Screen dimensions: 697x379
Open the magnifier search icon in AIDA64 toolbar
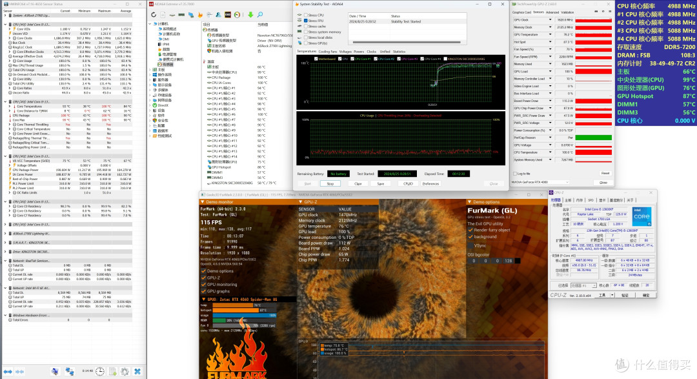click(x=260, y=15)
